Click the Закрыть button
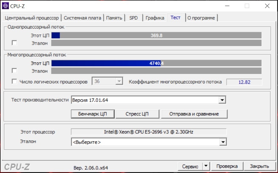 pos(259,166)
